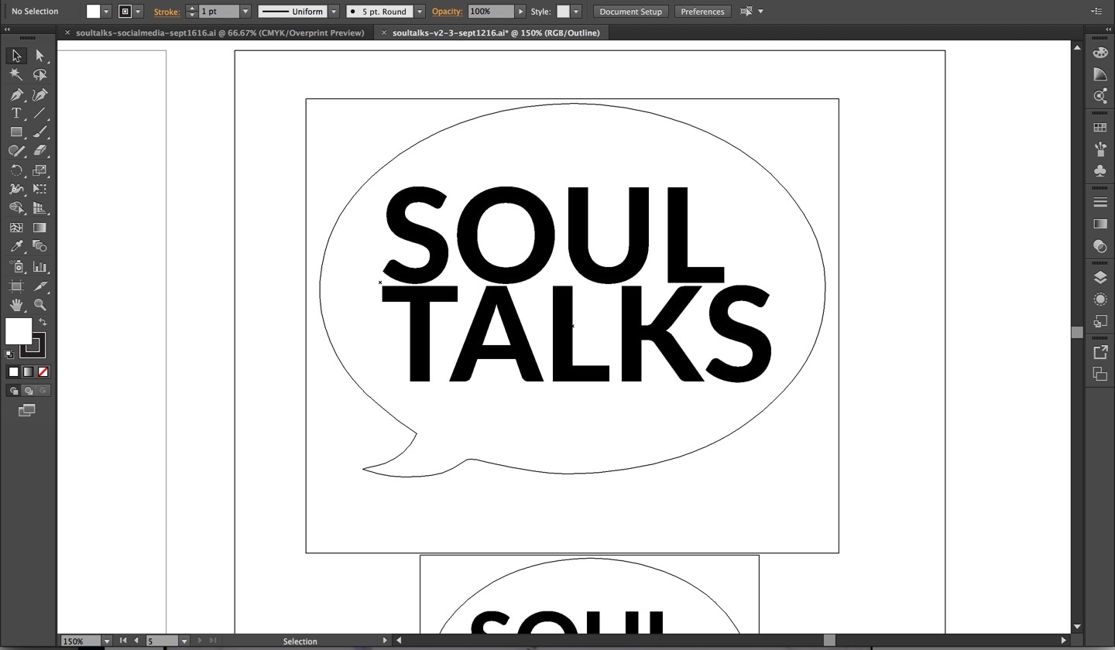Select the Rectangle tool
1115x650 pixels.
click(x=16, y=132)
